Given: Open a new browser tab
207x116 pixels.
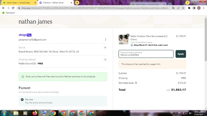Looking at the screenshot, I should tap(77, 3).
